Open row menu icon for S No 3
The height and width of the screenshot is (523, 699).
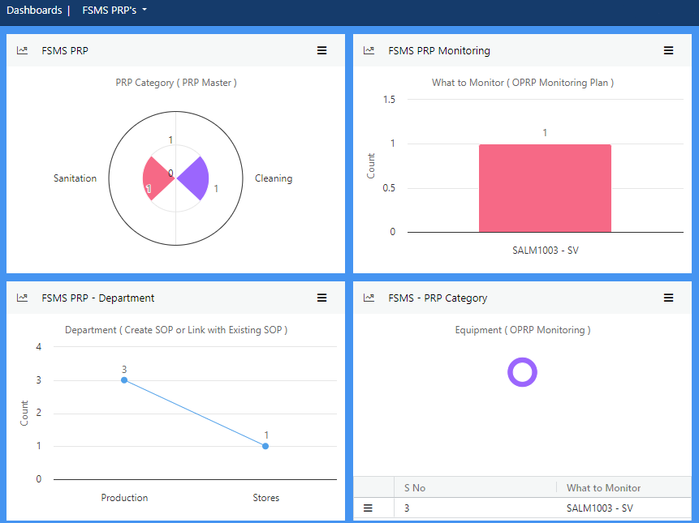368,508
